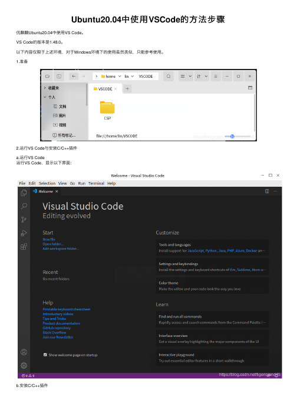Click the search icon in file manager toolbar

coord(169,77)
